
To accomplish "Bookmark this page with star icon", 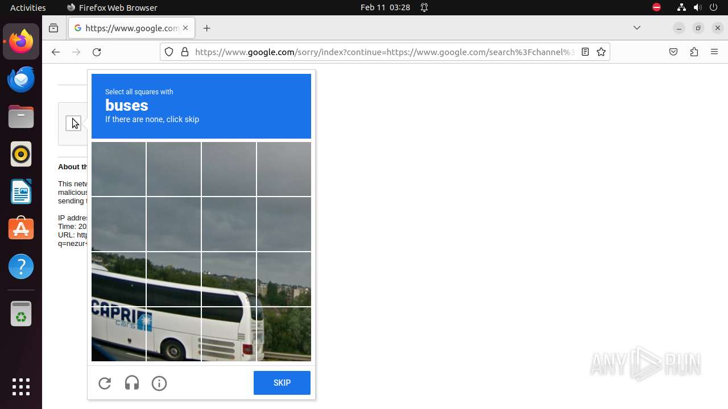I will coord(601,52).
